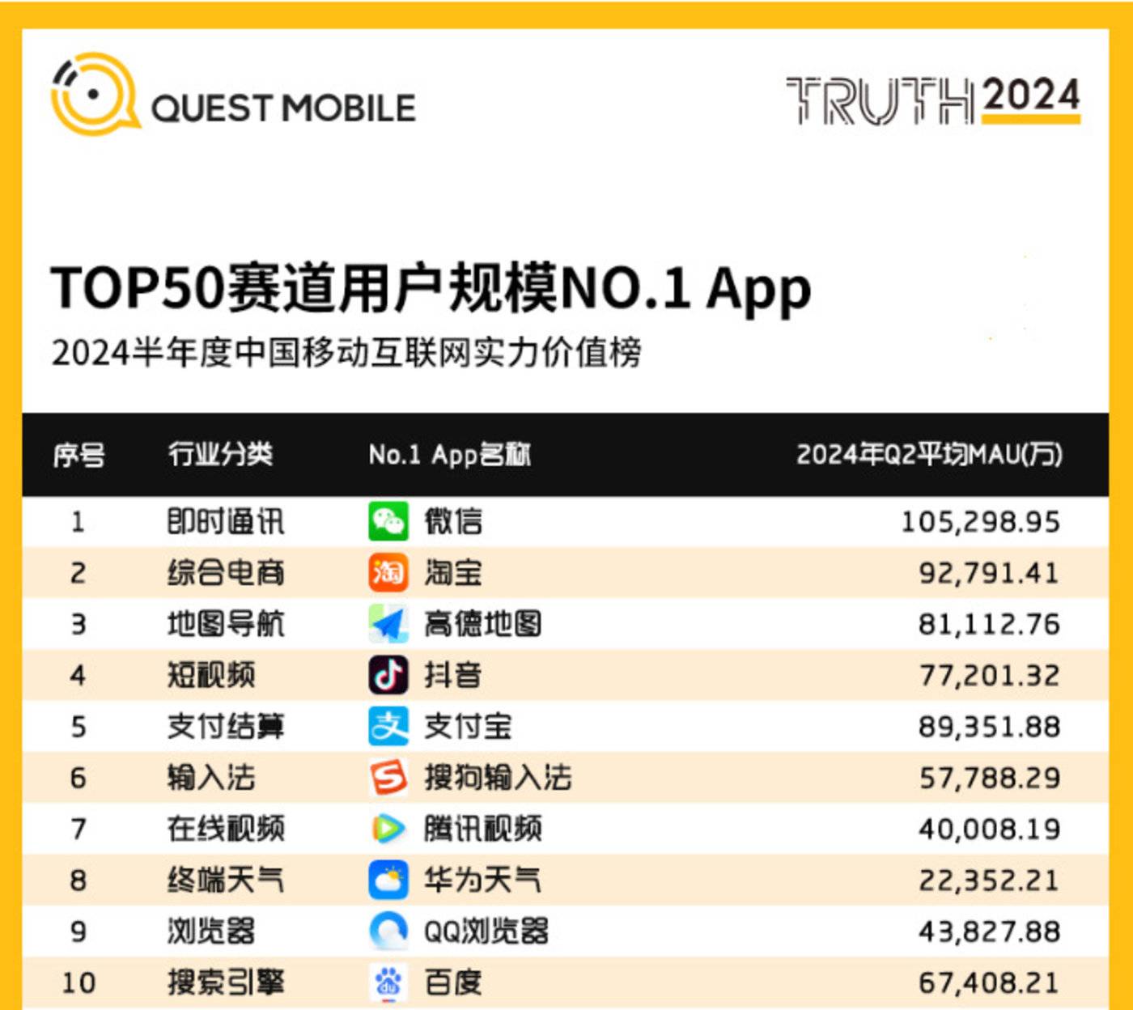Select the Baidu (百度) paw icon
This screenshot has height=1010, width=1133.
coord(388,982)
